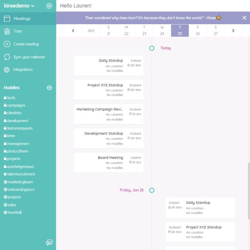Open the Integrations menu label
The image size is (250, 250).
coord(23,70)
